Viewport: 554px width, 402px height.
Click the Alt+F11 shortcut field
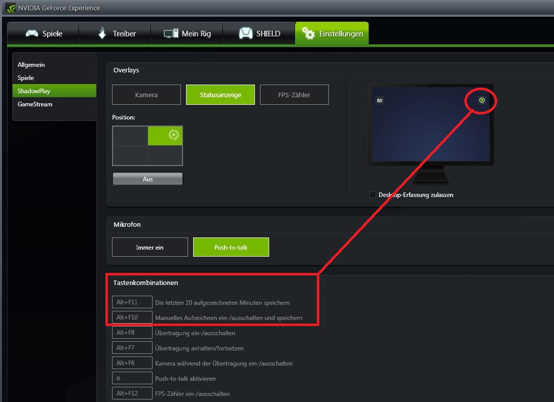(x=132, y=302)
